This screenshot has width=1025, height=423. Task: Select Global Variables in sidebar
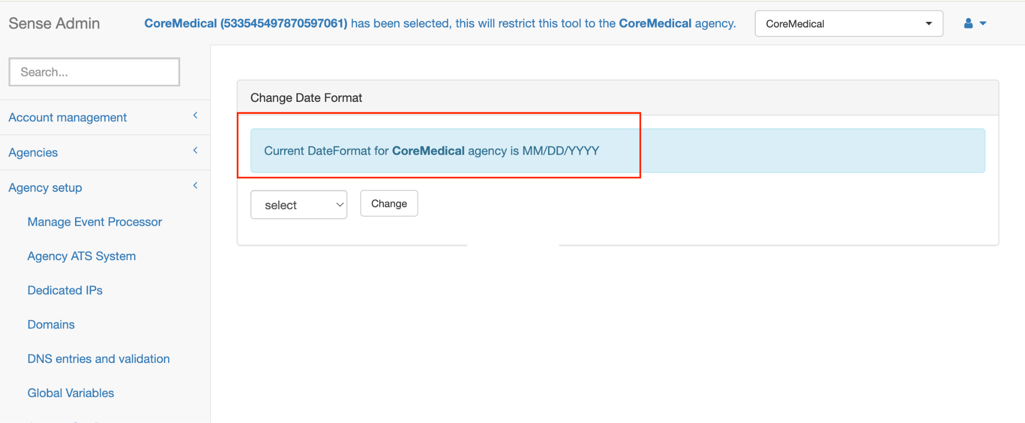pyautogui.click(x=71, y=393)
